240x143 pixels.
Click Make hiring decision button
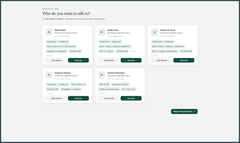184,111
